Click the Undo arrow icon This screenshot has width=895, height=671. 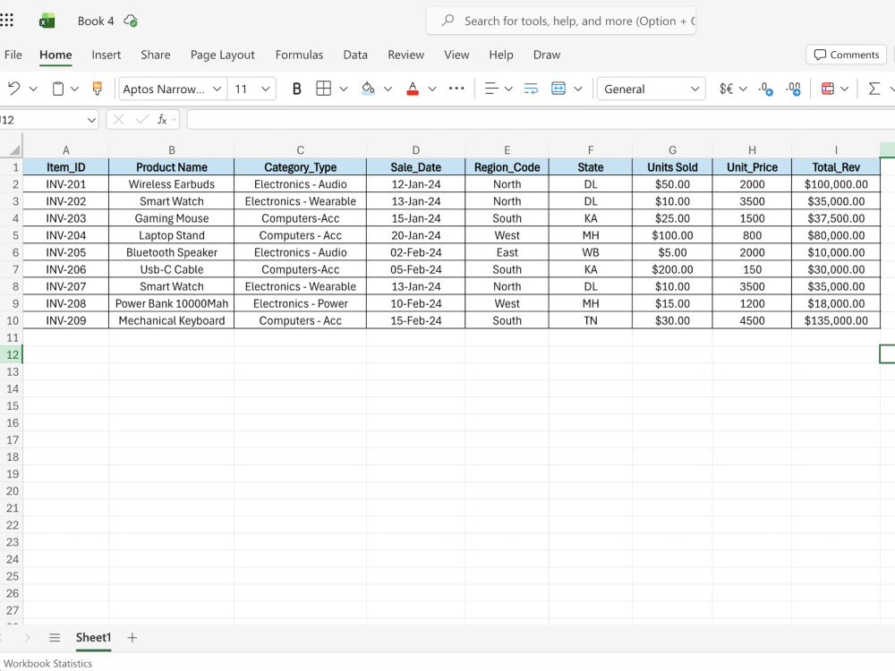13,89
